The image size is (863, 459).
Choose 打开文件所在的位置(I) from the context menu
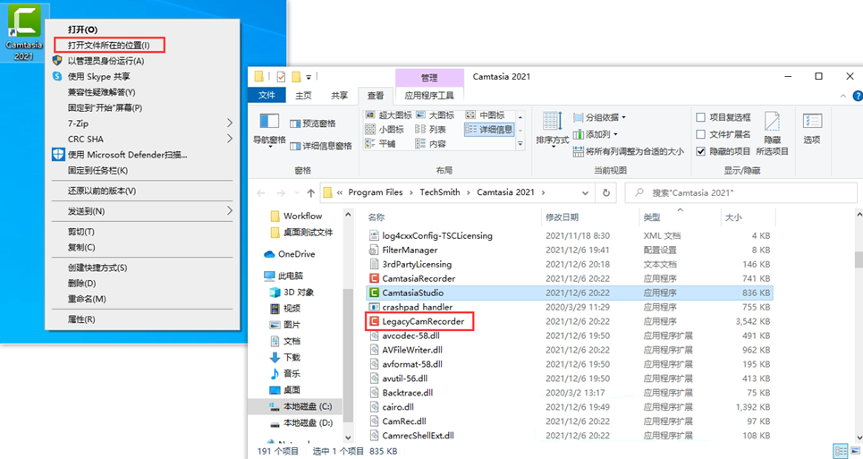click(109, 45)
